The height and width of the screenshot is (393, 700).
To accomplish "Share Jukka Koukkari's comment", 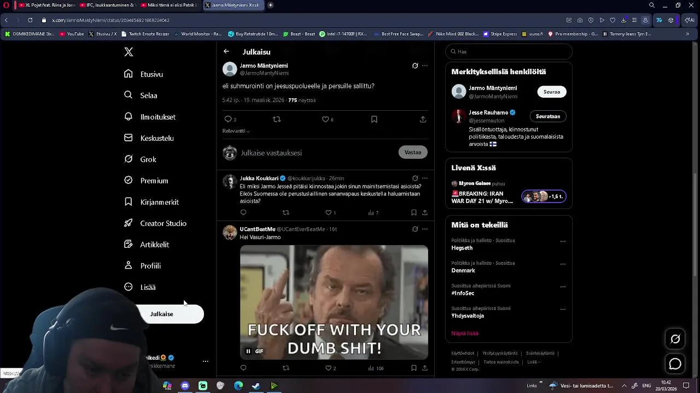I will (x=425, y=212).
